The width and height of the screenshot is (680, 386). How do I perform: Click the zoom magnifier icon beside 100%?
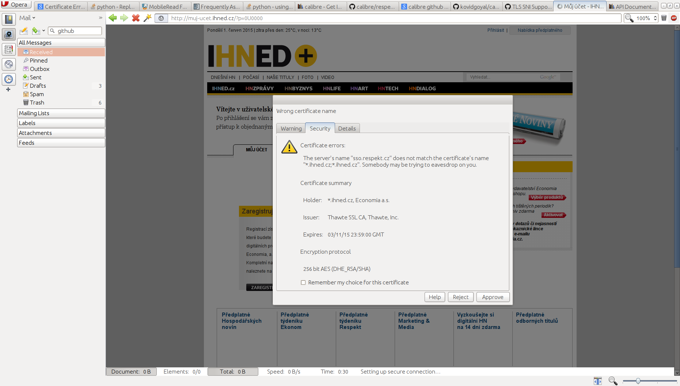[629, 18]
